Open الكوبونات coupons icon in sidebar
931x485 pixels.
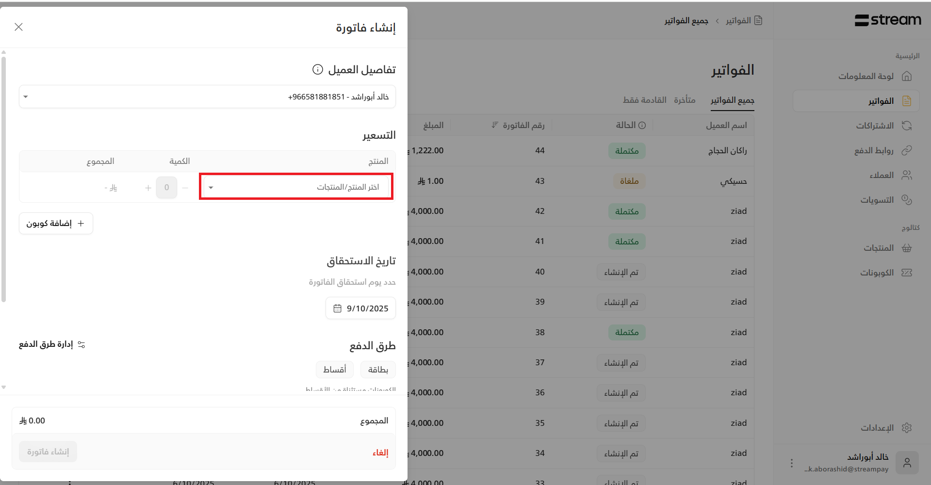(x=906, y=273)
